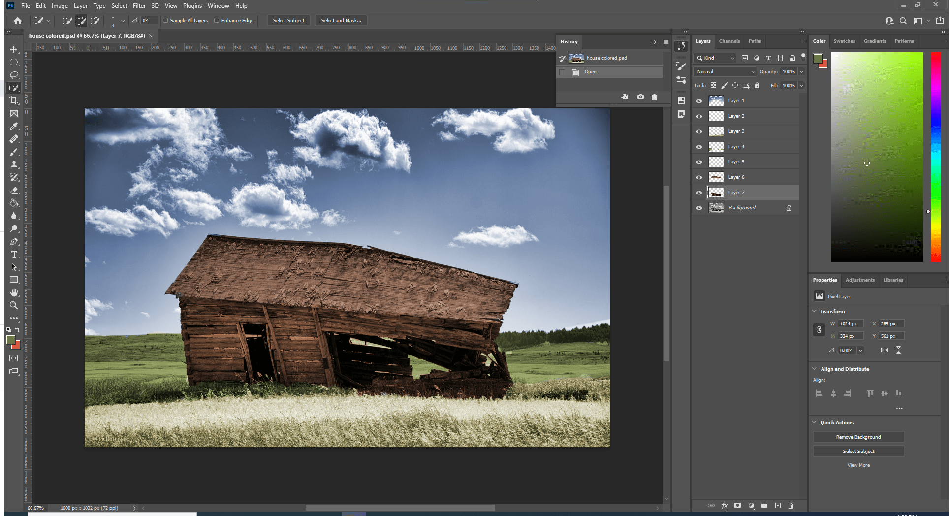Viewport: 949px width, 516px height.
Task: Enable the Enhance Edge checkbox
Action: (x=217, y=20)
